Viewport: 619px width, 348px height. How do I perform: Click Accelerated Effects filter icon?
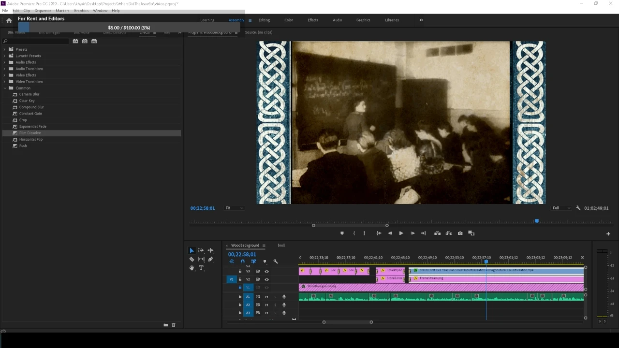[75, 41]
